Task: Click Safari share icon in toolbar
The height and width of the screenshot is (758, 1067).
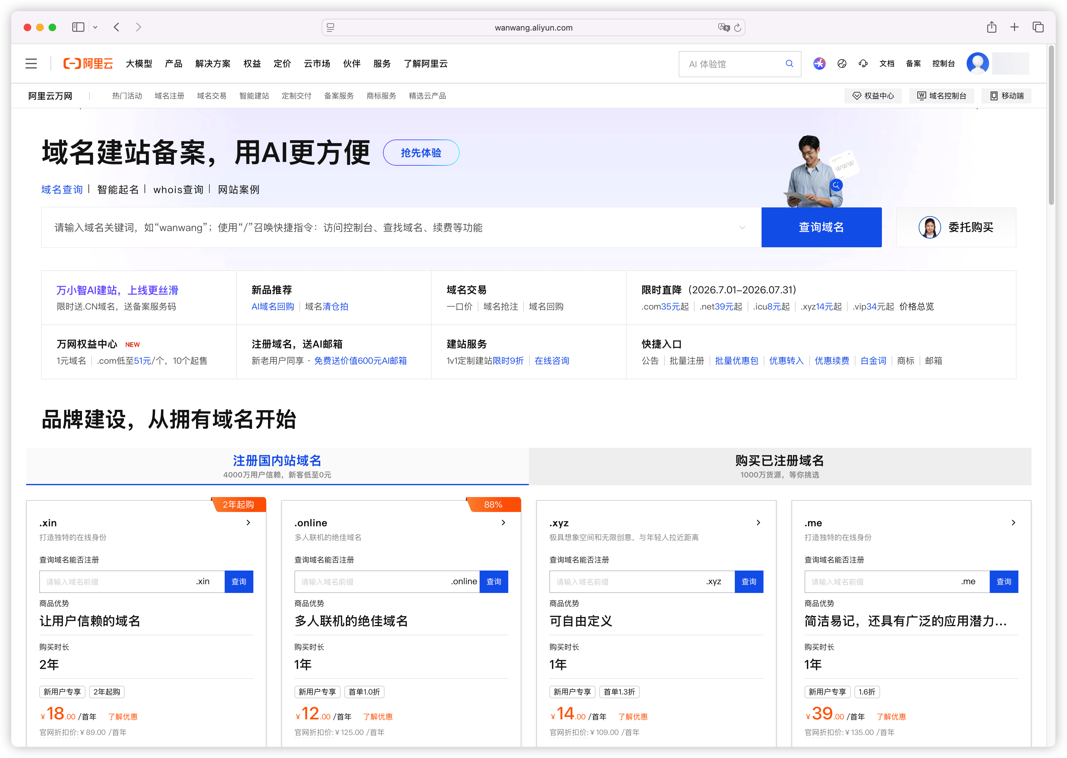Action: (x=991, y=27)
